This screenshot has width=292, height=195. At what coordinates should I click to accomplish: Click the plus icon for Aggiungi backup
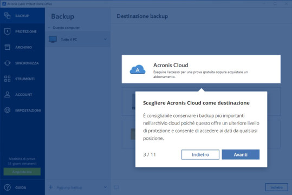click(51, 187)
